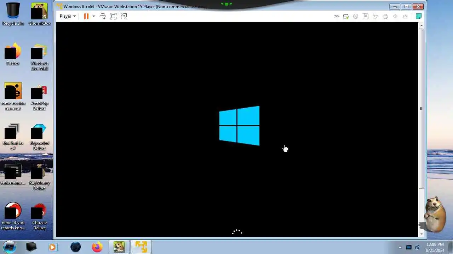The height and width of the screenshot is (254, 453).
Task: Click ChomikBox taskbar button
Action: (x=119, y=247)
